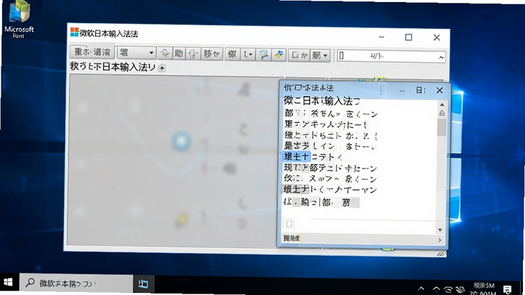525x295 pixels.
Task: Select the candidate row beginning with 是
Action: click(x=330, y=146)
